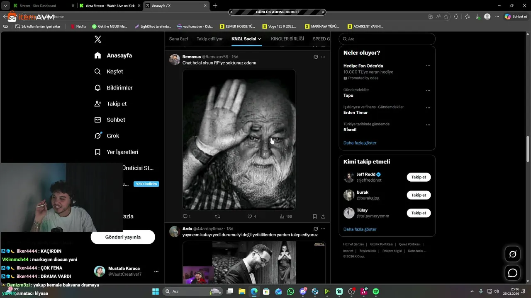The width and height of the screenshot is (531, 298).
Task: Open options for the Tapu trend
Action: [x=428, y=91]
